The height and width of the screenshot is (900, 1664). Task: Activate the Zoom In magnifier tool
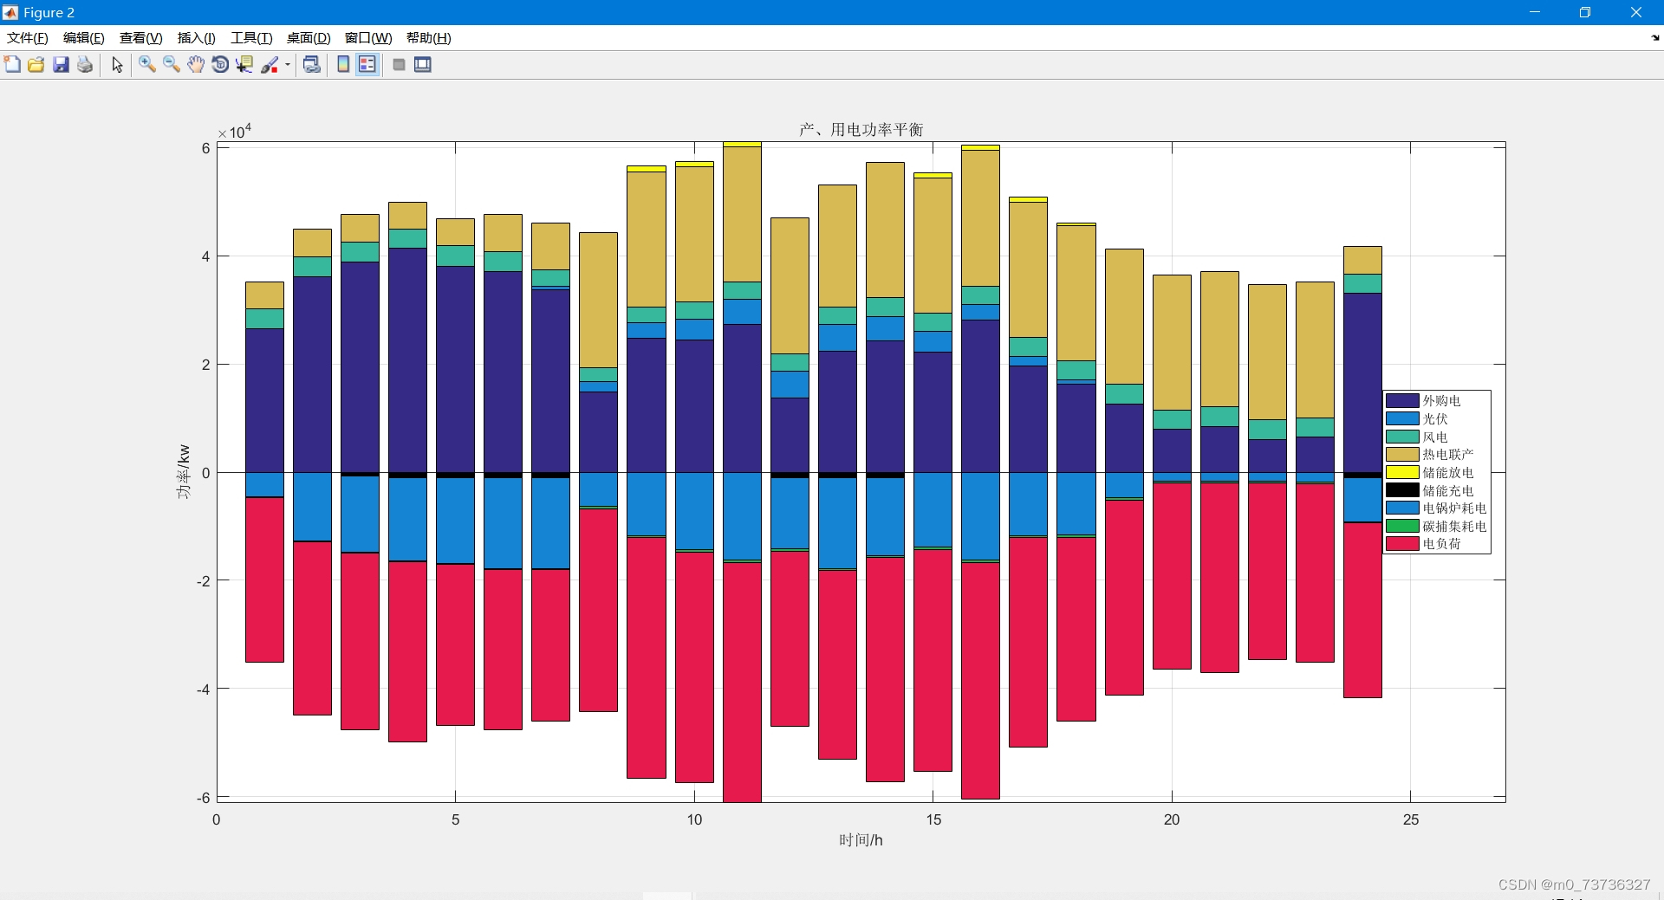(x=147, y=65)
